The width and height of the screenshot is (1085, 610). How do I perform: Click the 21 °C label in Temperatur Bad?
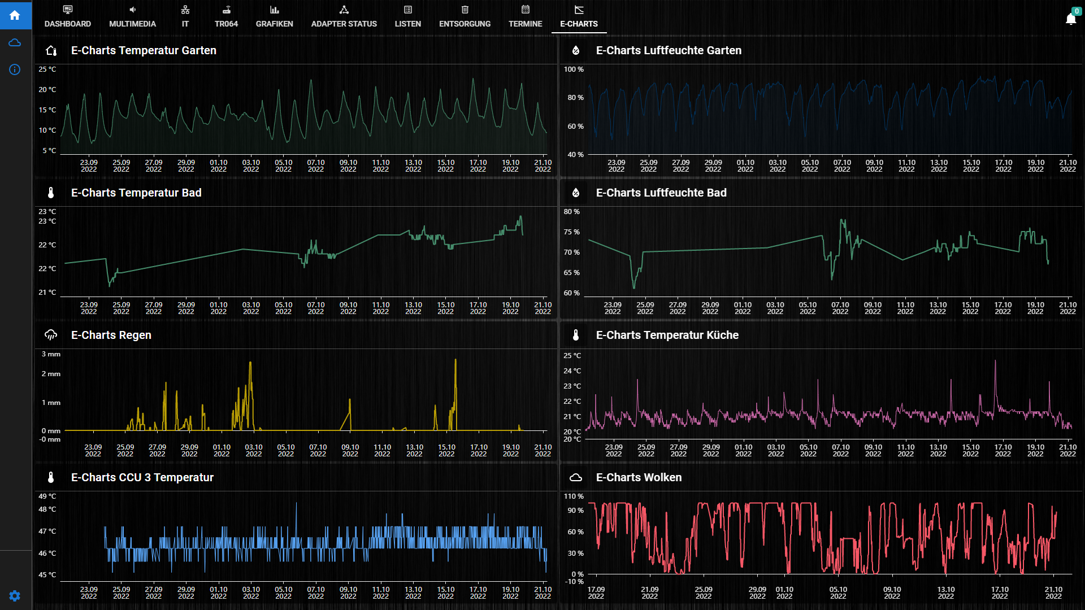[x=47, y=293]
